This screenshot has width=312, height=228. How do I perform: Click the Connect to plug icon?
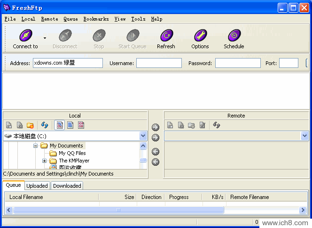(x=26, y=35)
